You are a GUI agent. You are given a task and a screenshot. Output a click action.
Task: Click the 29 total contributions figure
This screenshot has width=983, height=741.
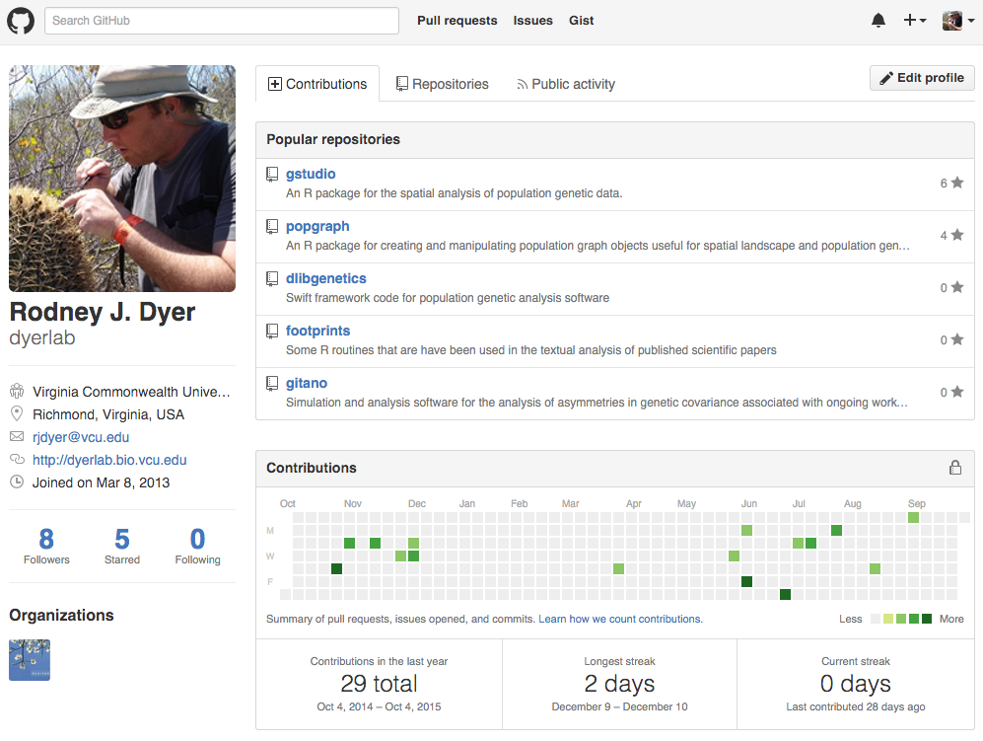coord(379,684)
